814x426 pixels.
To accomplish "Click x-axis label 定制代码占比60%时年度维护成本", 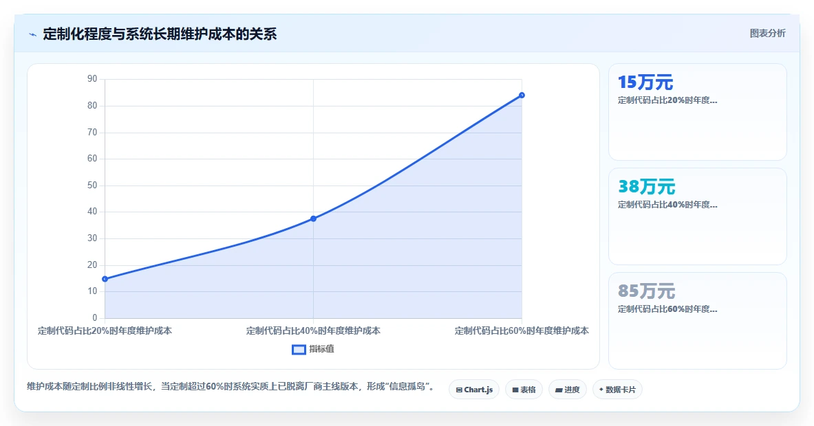I will [522, 330].
